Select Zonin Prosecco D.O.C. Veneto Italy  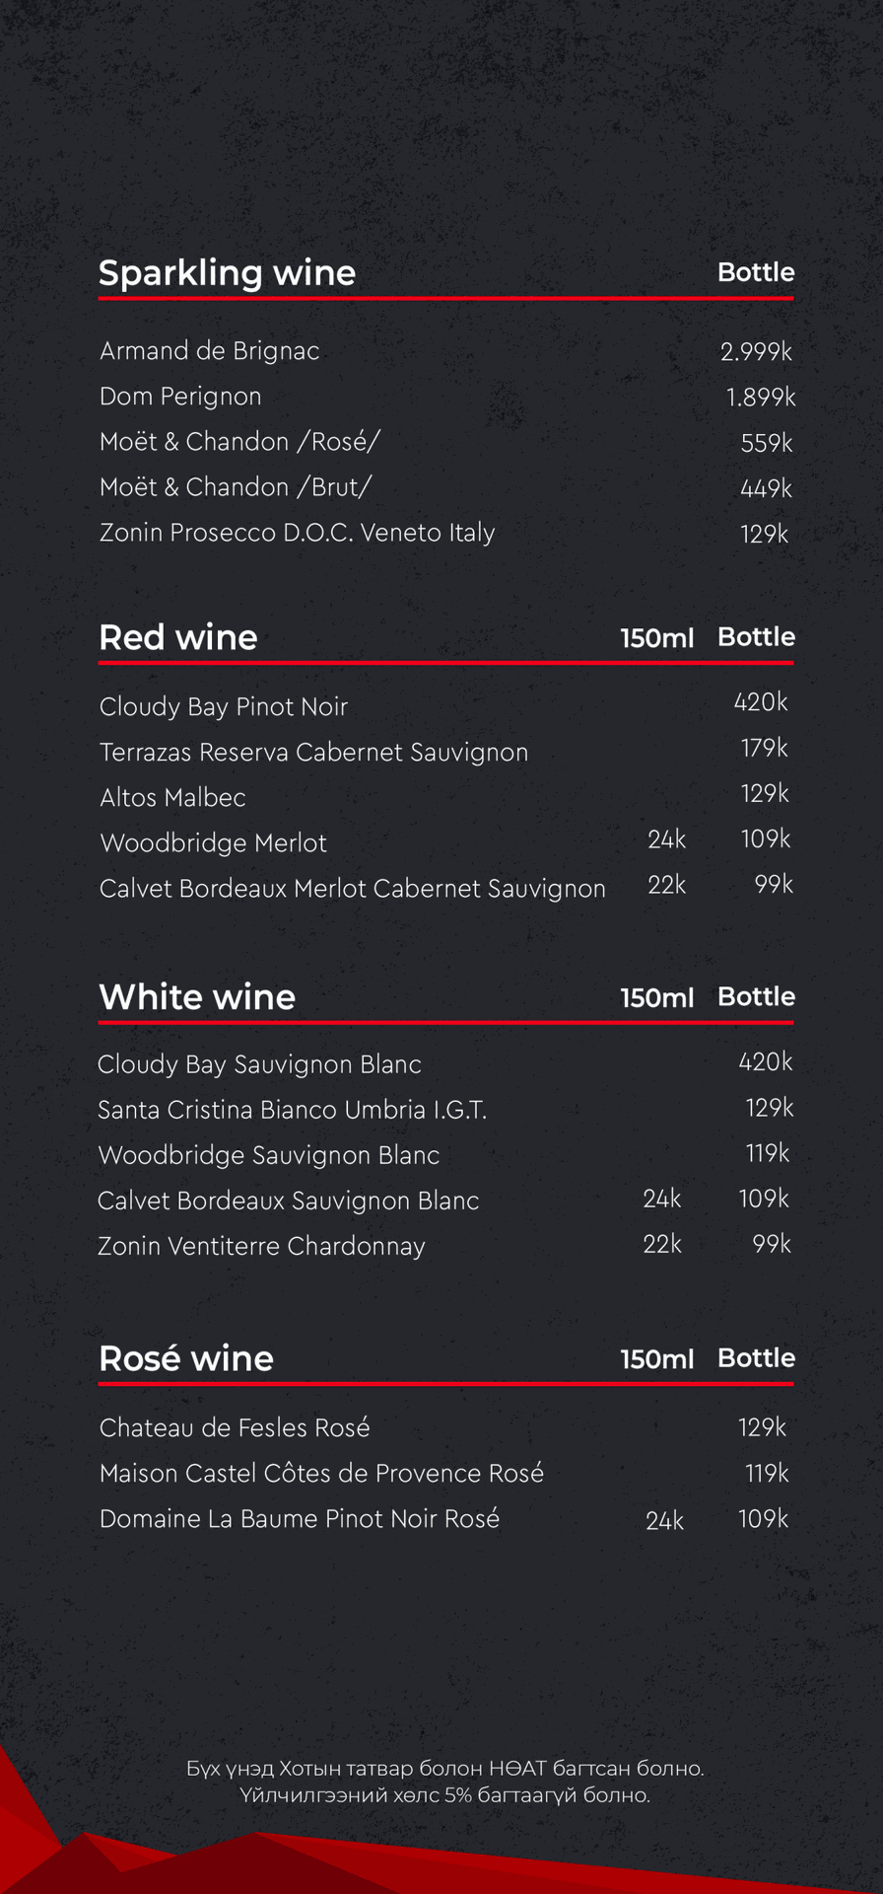coord(297,533)
